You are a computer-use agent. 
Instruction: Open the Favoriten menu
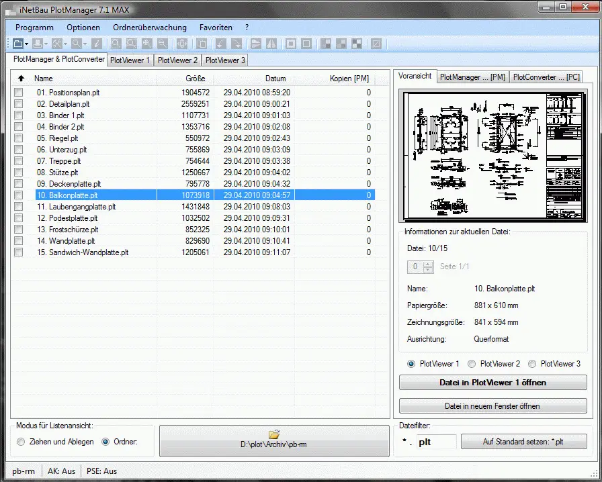[216, 28]
